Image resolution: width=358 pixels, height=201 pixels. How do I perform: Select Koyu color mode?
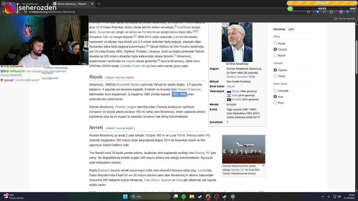click(275, 103)
